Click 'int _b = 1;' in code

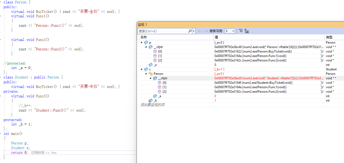click(22, 124)
